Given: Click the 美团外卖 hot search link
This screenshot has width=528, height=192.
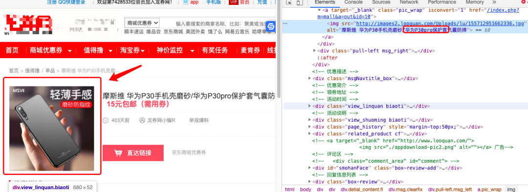Looking at the screenshot, I should (196, 32).
